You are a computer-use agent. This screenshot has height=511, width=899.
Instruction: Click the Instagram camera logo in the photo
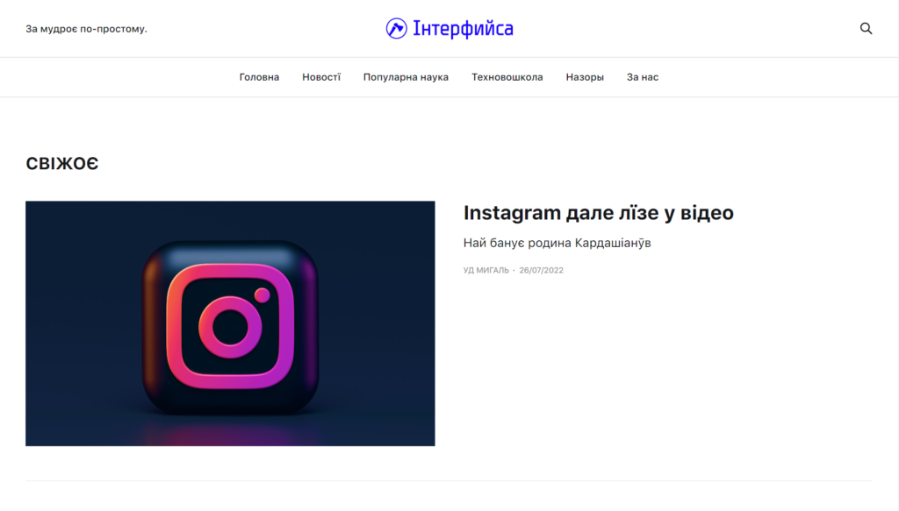point(230,326)
